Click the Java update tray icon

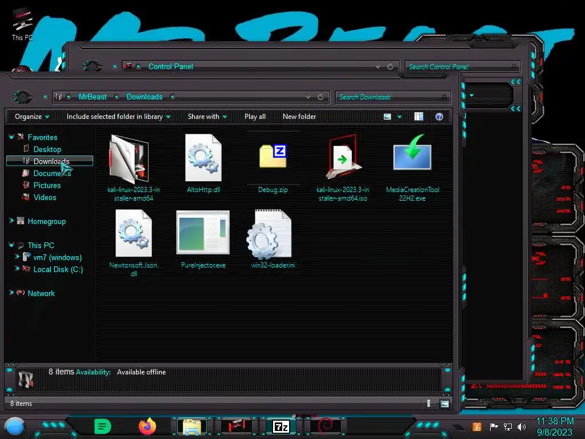pyautogui.click(x=477, y=426)
